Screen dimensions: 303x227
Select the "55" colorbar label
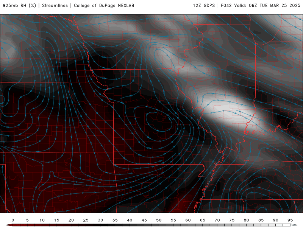pyautogui.click(x=173, y=220)
